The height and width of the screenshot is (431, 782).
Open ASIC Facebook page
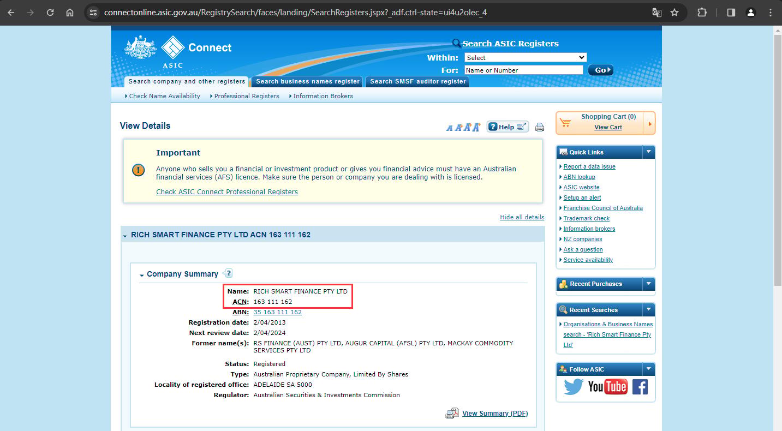[x=640, y=387]
